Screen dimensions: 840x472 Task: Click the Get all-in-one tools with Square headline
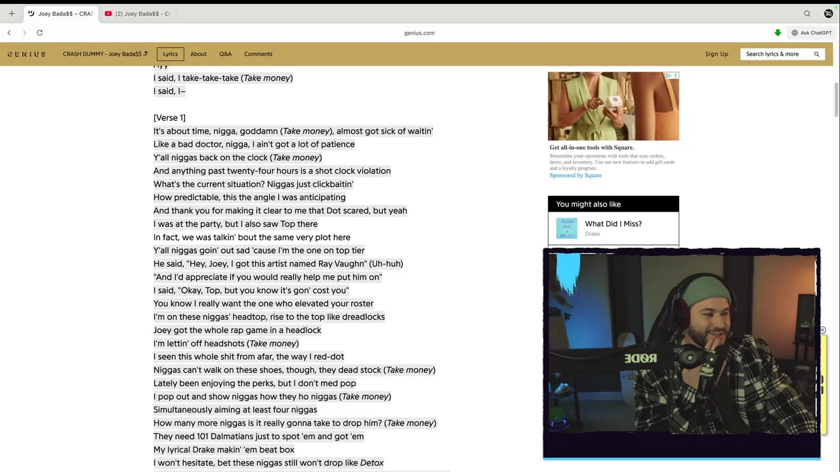(x=592, y=147)
